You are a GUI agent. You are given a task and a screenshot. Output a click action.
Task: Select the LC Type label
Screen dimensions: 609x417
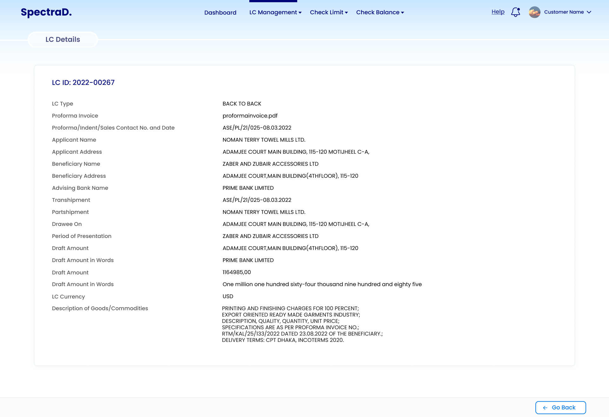[62, 104]
